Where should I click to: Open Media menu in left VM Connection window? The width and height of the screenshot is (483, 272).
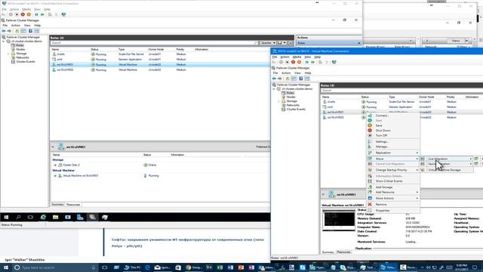[x=26, y=9]
